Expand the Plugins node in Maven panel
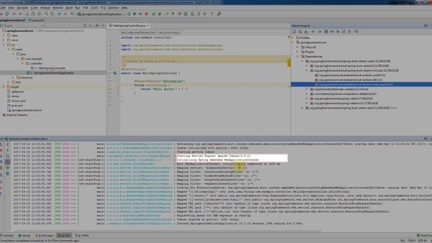The width and height of the screenshot is (432, 243). tap(298, 52)
